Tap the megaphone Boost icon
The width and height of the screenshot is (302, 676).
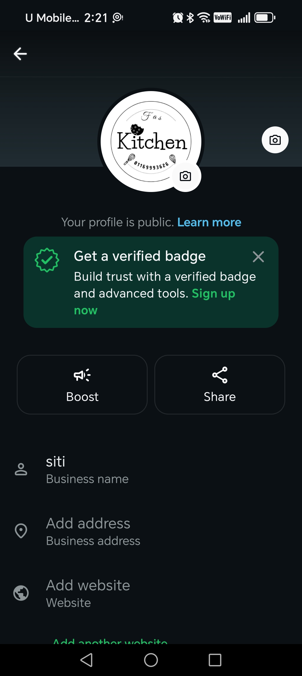click(x=82, y=375)
